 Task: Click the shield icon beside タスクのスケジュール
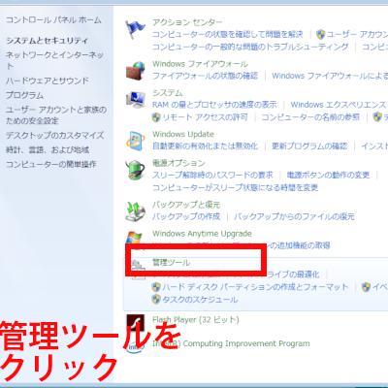[156, 300]
